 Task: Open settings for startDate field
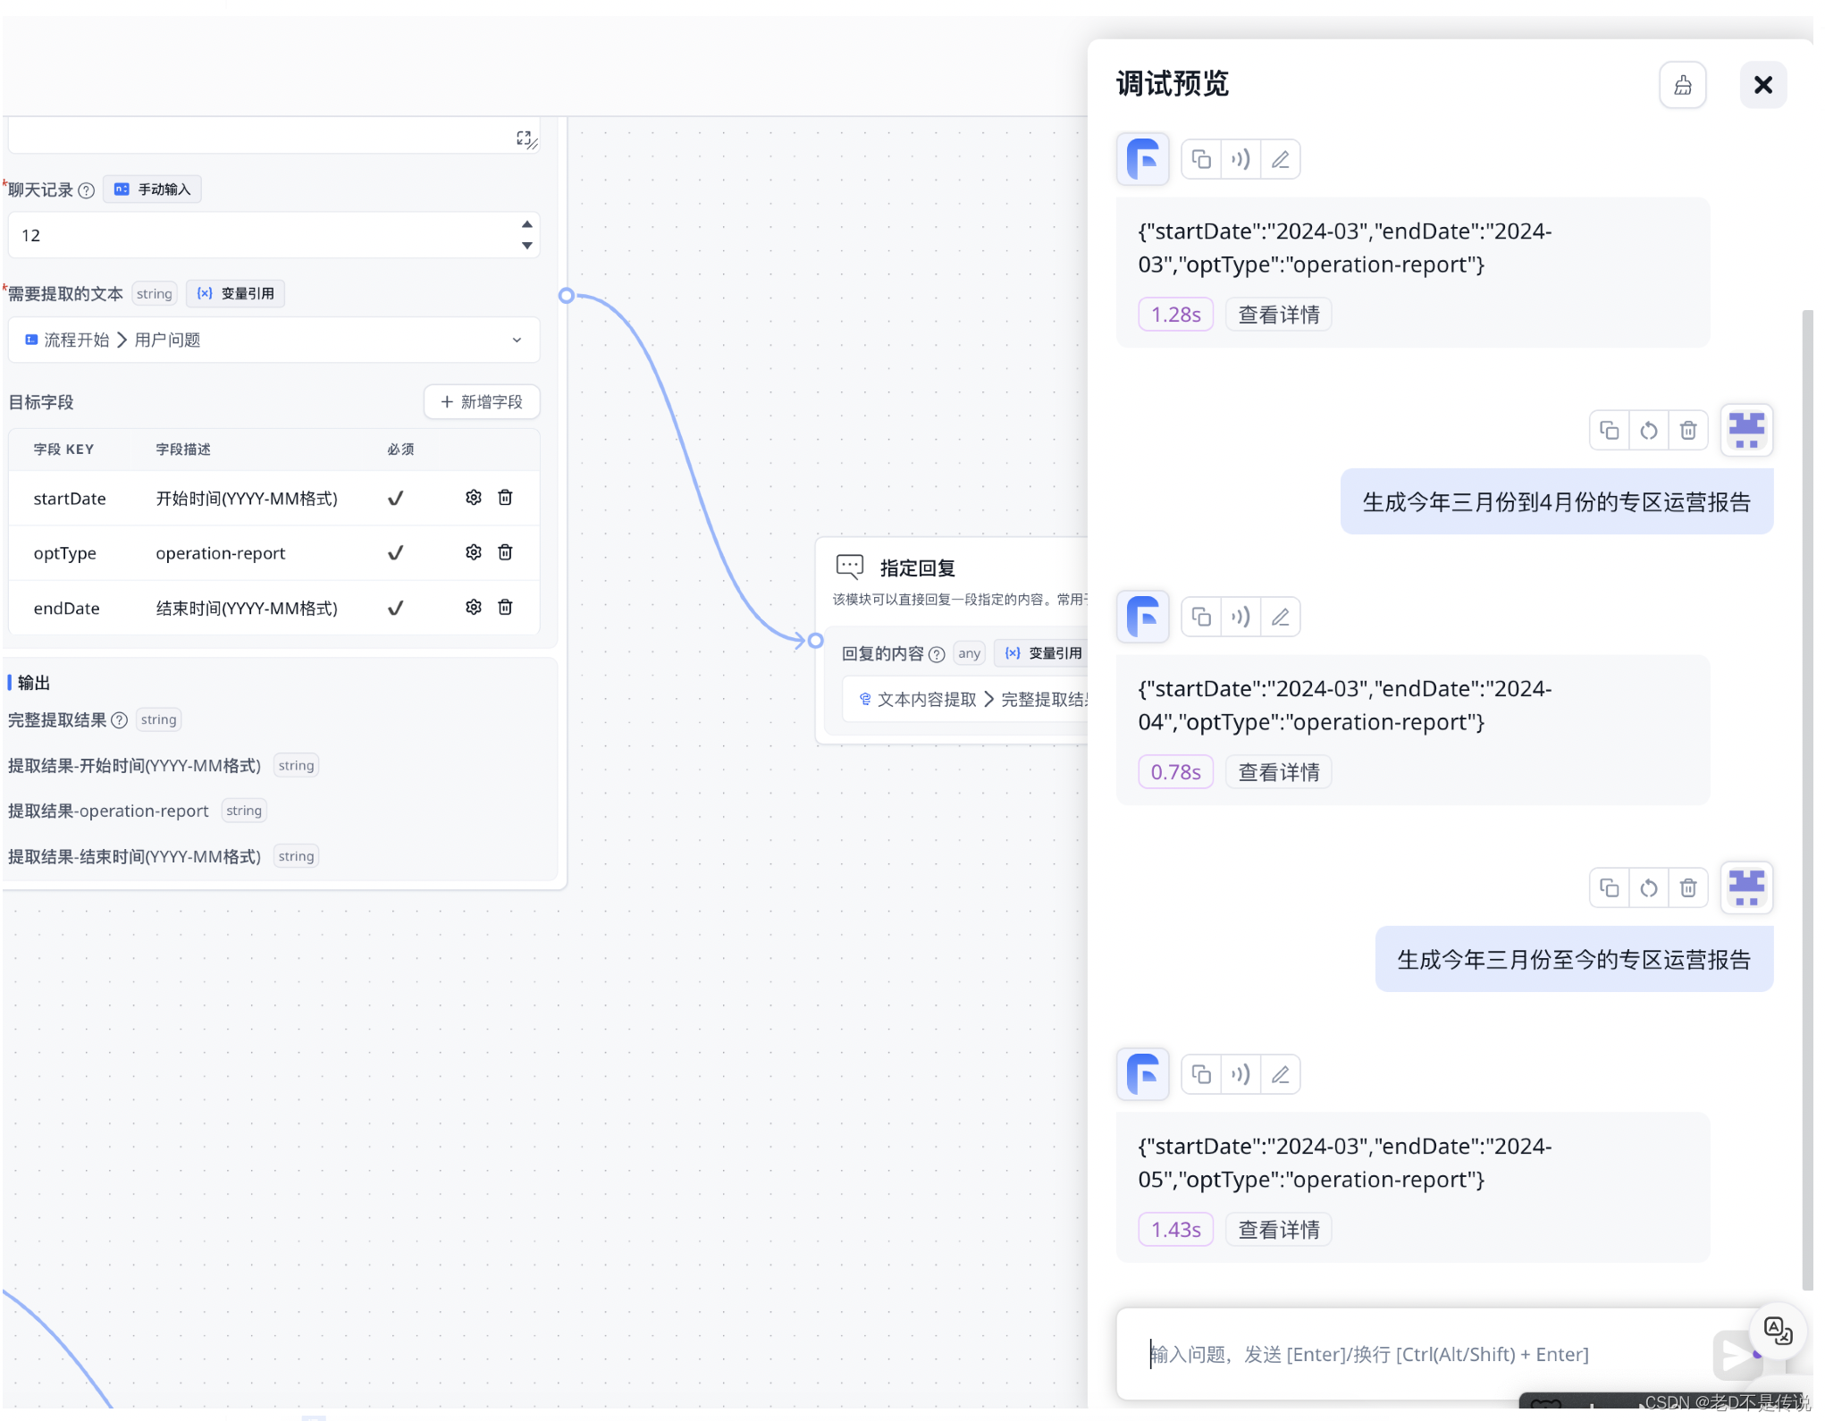click(474, 498)
